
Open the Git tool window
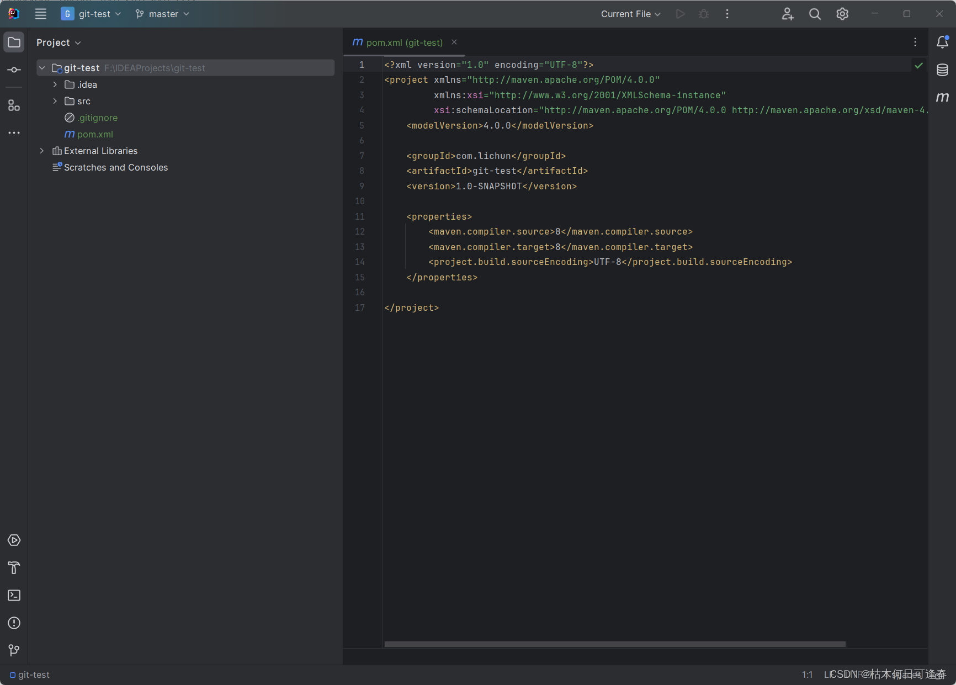click(14, 651)
